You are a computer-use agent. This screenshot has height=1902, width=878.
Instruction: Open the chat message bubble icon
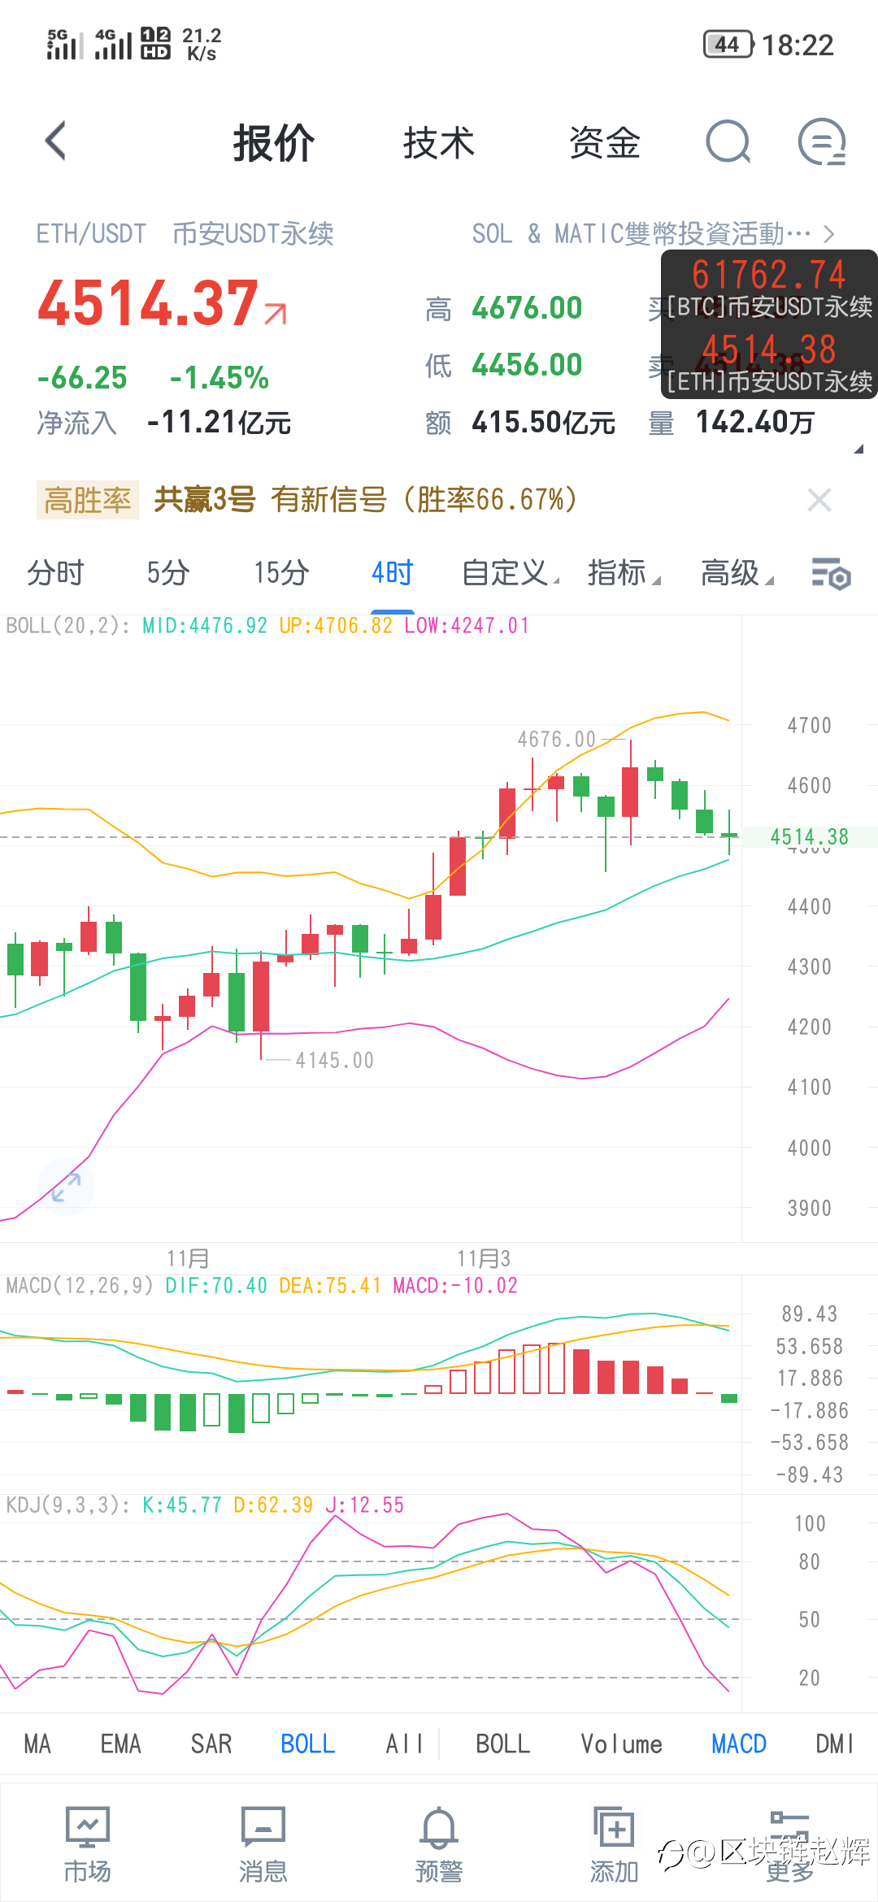(822, 142)
